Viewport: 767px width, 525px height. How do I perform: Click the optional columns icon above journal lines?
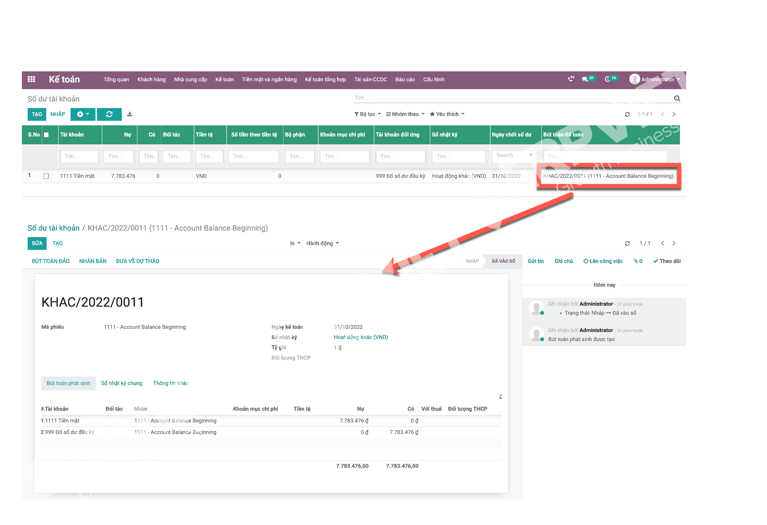tap(500, 397)
